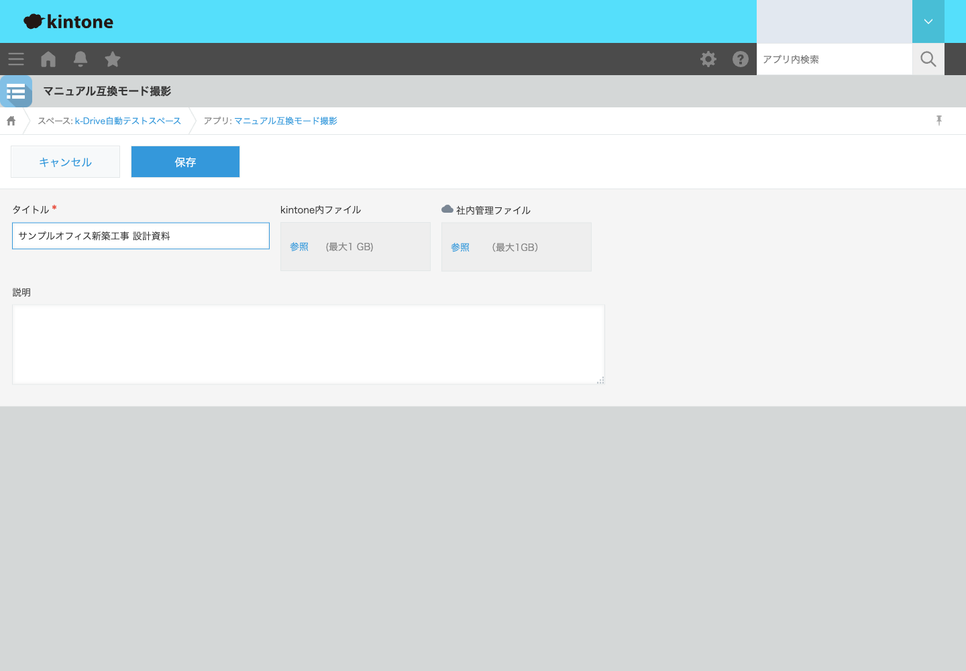Screen dimensions: 966x671
Task: Open the hamburger menu icon
Action: pyautogui.click(x=16, y=59)
